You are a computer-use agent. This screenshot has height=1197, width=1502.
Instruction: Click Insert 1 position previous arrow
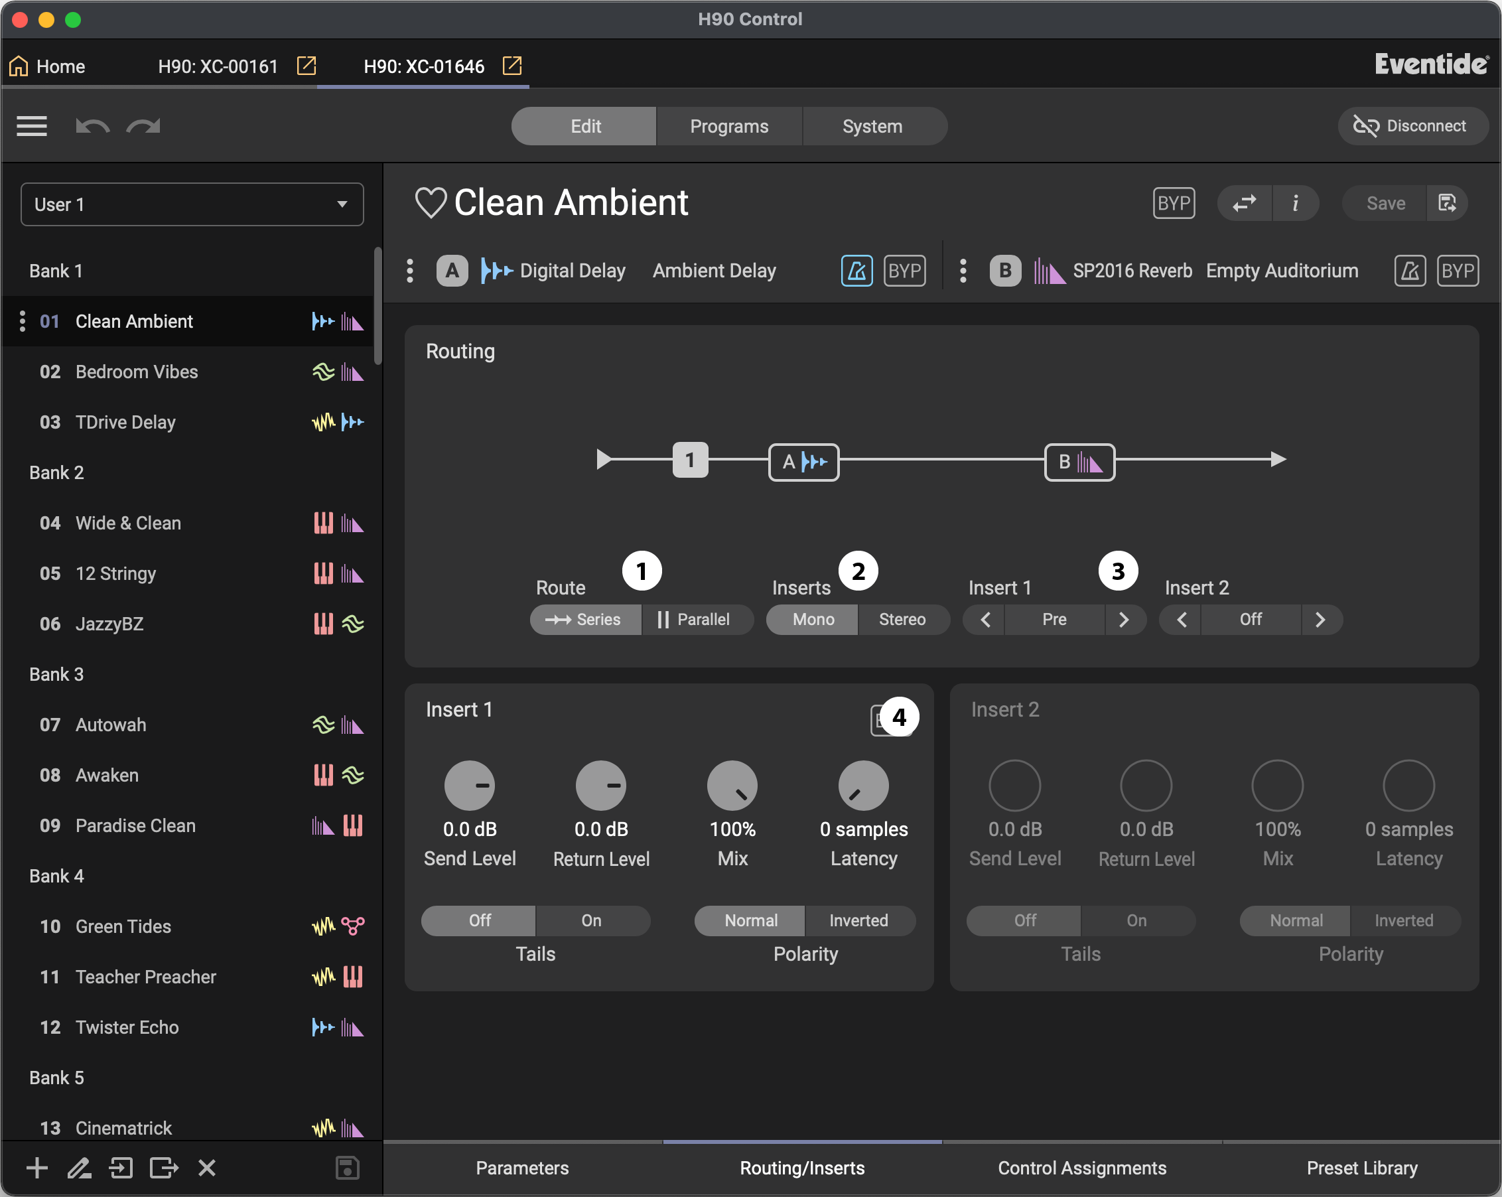[985, 620]
